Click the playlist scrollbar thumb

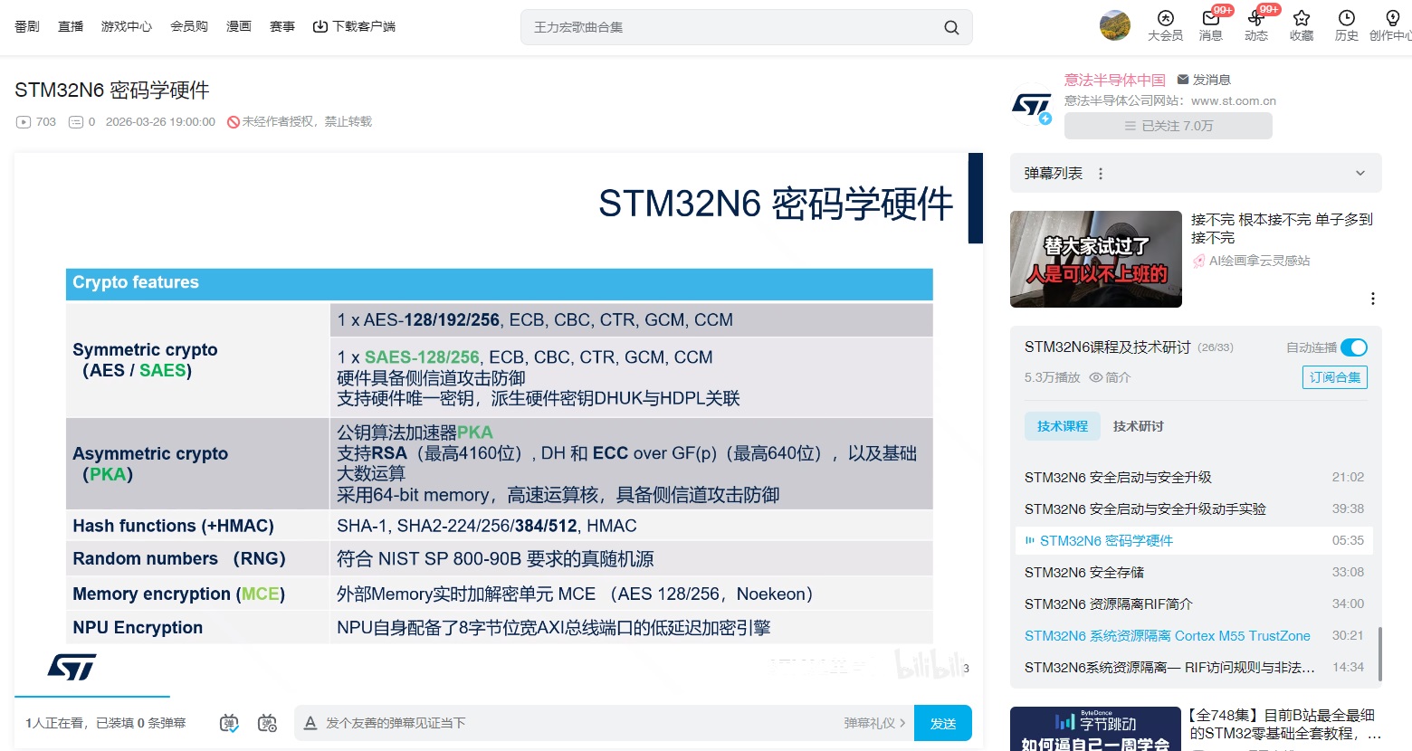point(1379,651)
